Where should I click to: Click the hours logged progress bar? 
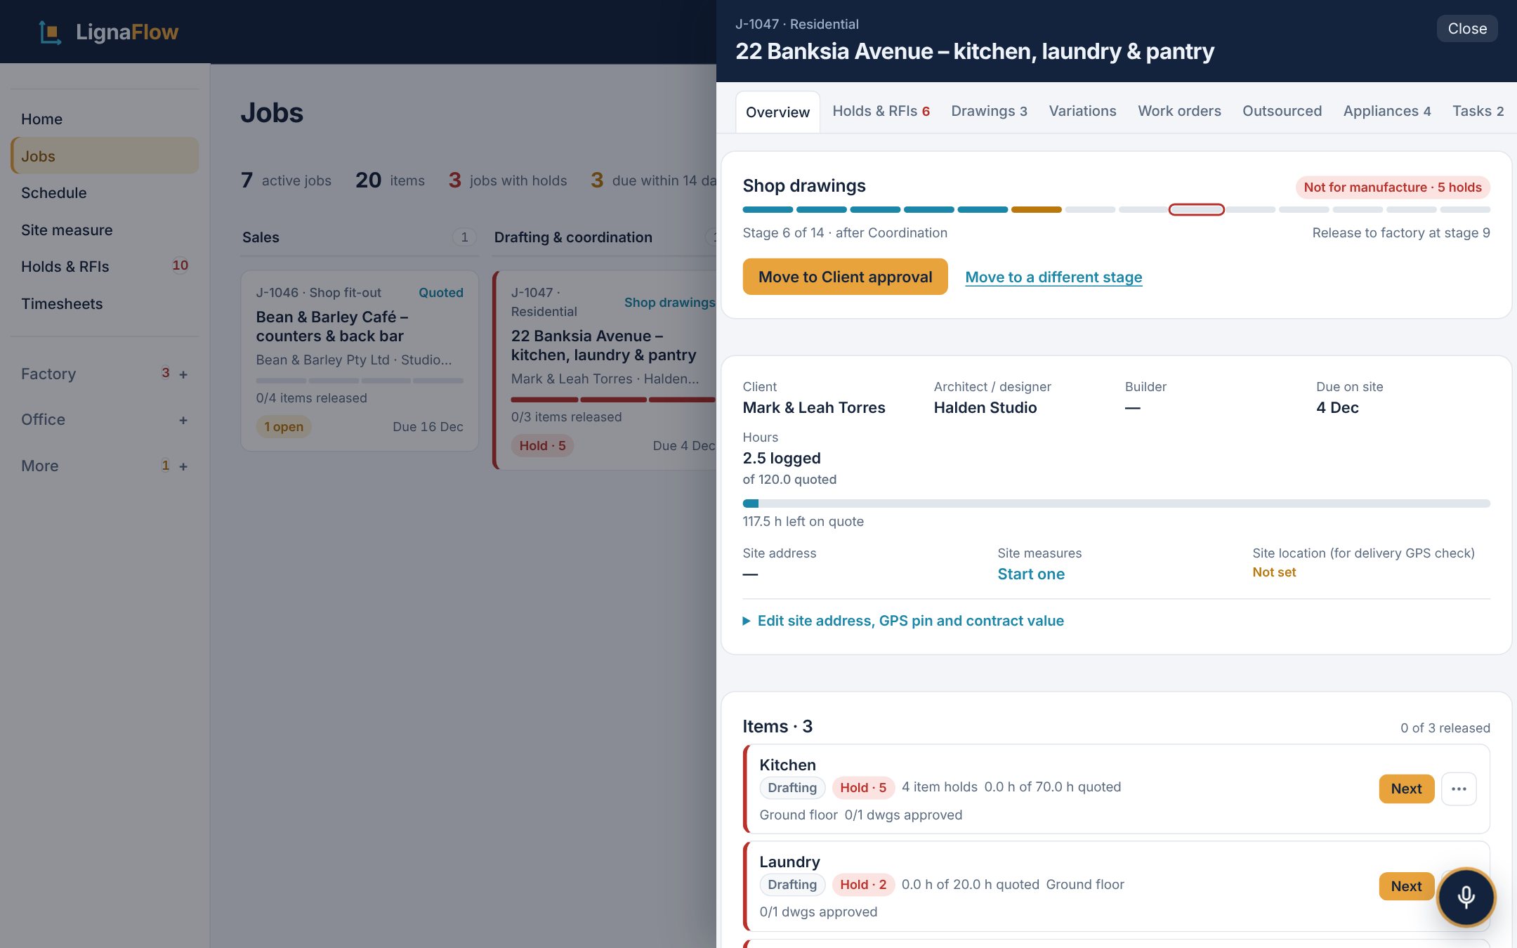(x=1116, y=503)
